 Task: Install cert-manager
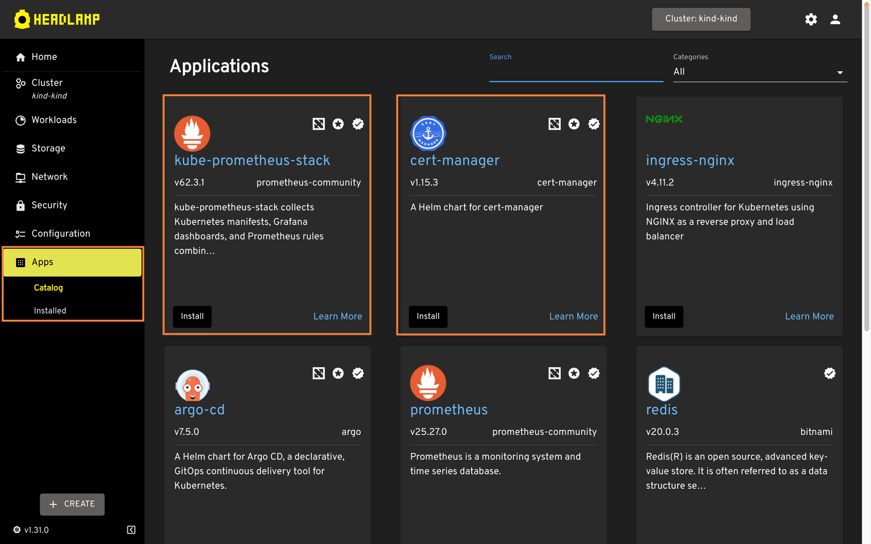(x=428, y=316)
